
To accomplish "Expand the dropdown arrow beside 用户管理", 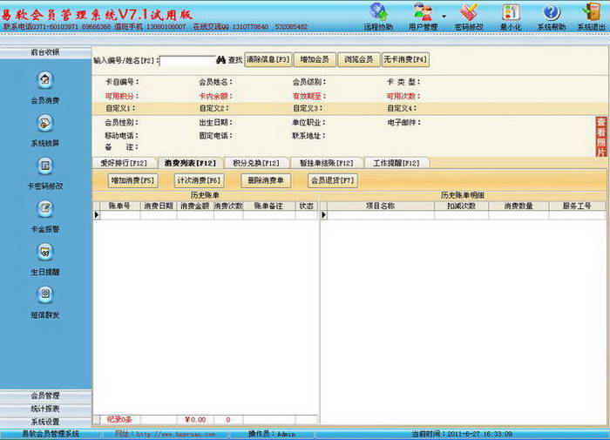I will 444,17.
